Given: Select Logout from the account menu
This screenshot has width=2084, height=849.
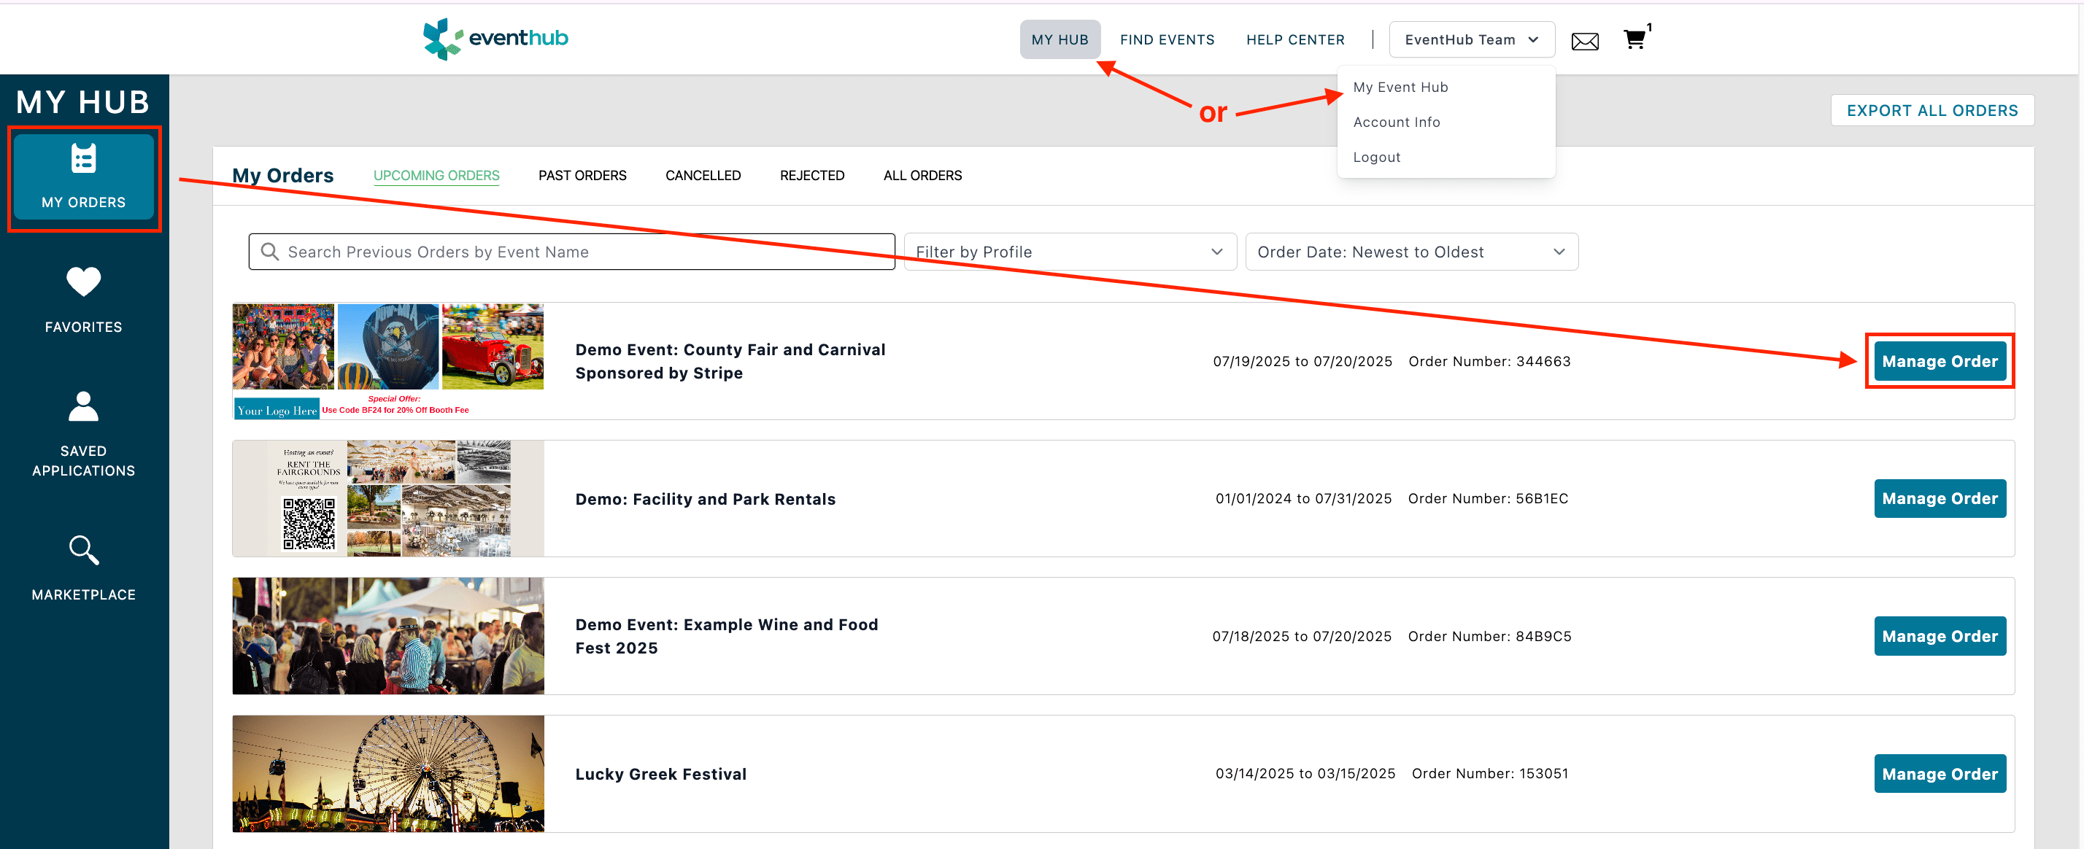Looking at the screenshot, I should pyautogui.click(x=1376, y=157).
